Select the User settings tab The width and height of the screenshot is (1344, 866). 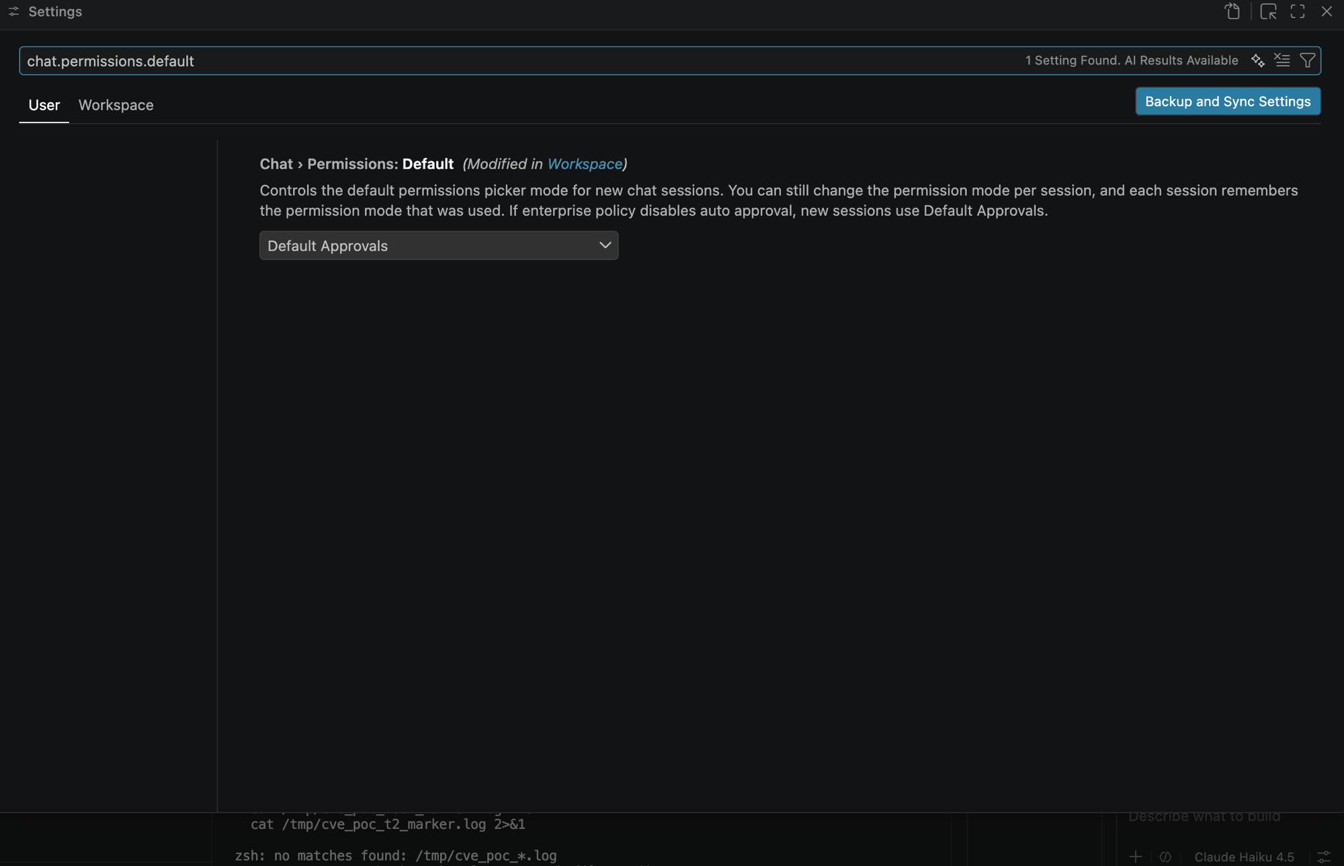click(44, 105)
